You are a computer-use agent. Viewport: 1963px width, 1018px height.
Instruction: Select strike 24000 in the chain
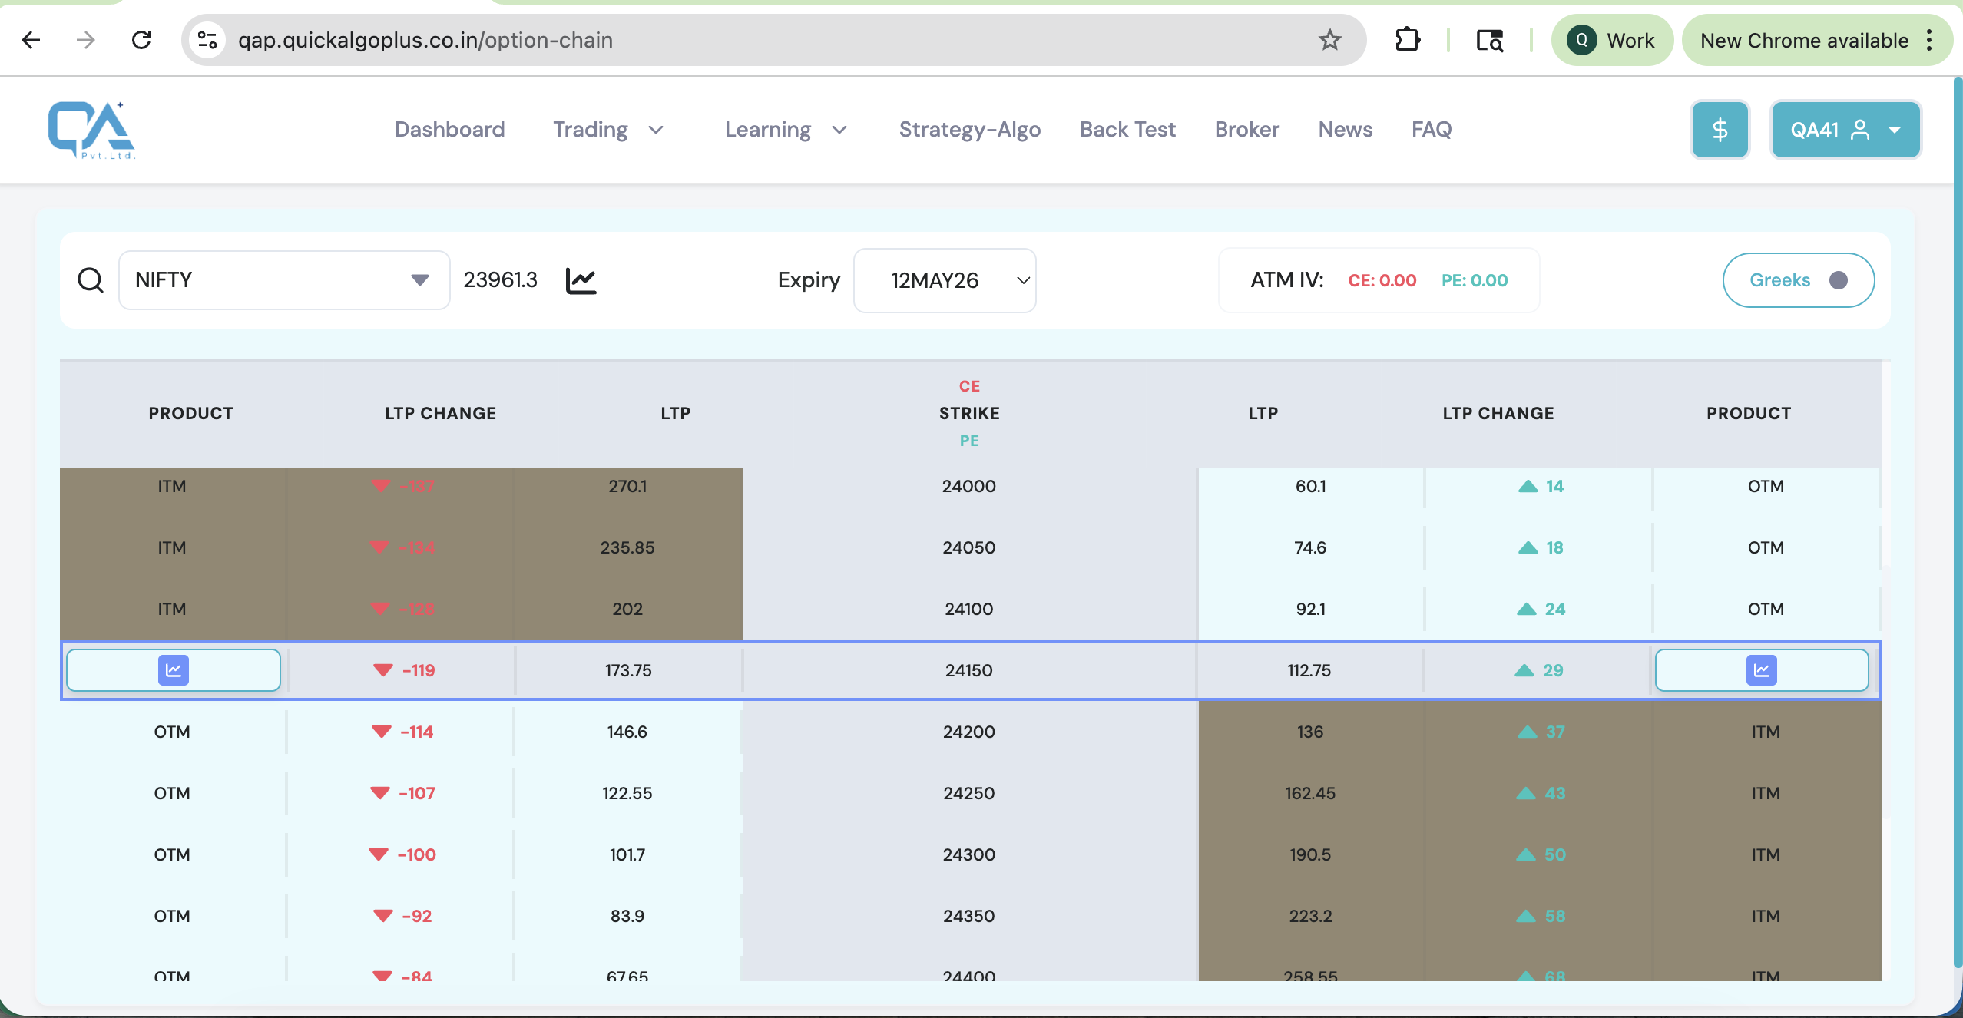[x=968, y=486]
